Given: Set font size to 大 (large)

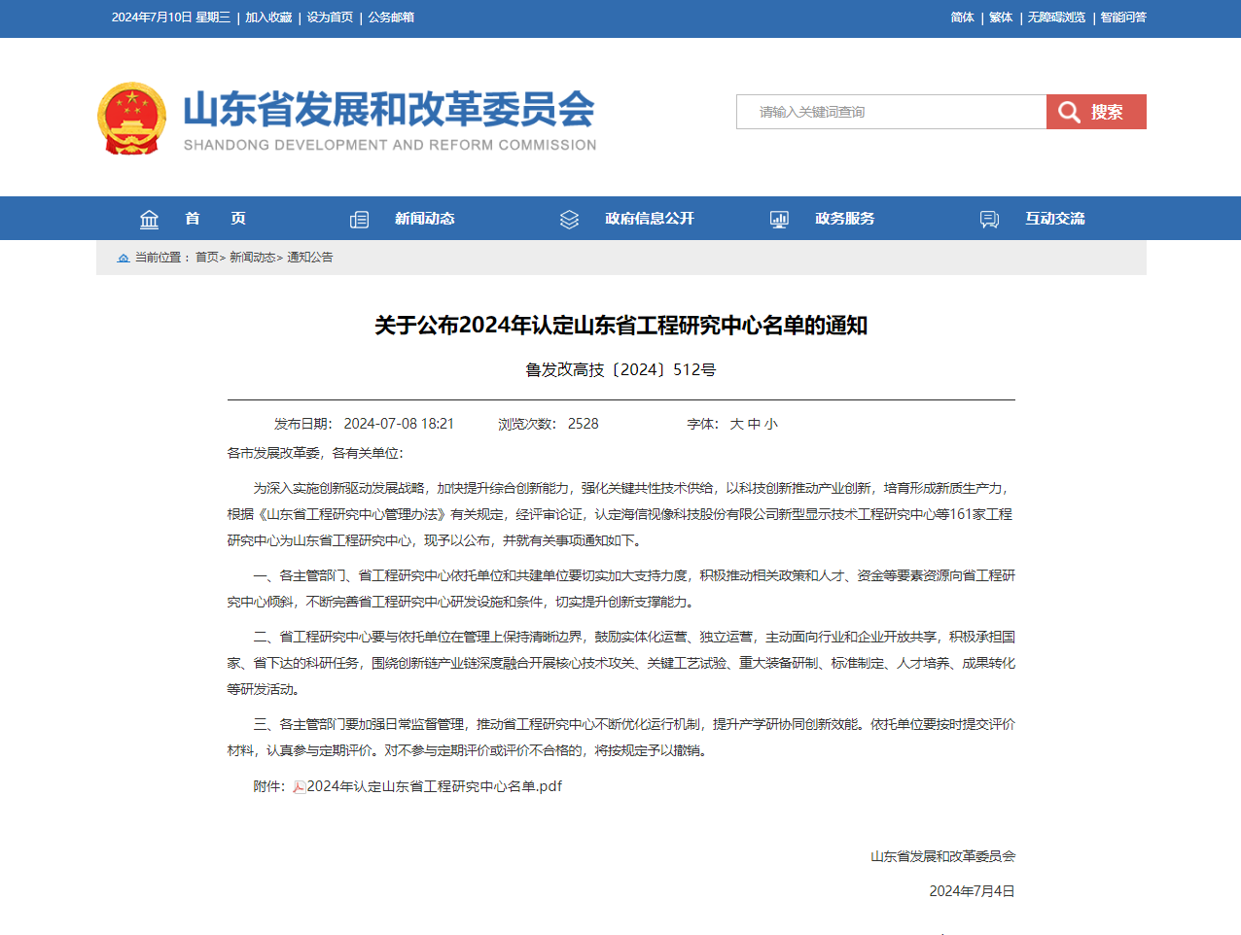Looking at the screenshot, I should click(x=736, y=424).
